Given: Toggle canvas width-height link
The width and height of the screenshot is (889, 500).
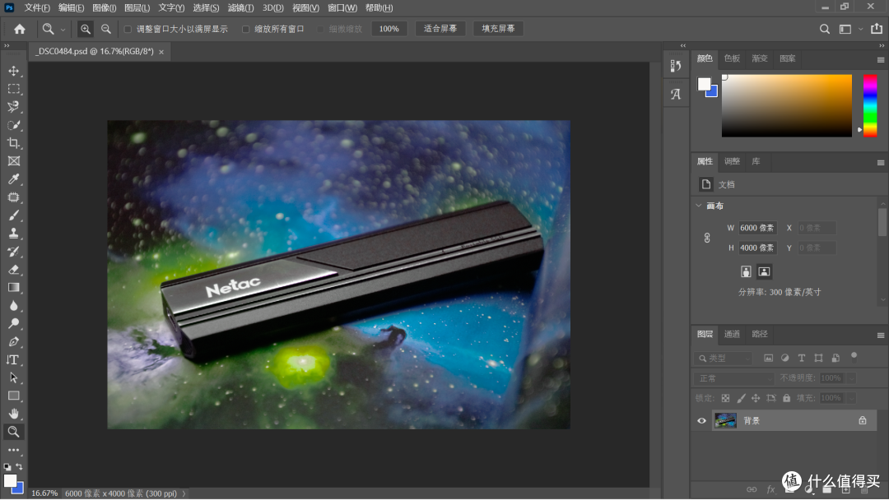Looking at the screenshot, I should [707, 238].
